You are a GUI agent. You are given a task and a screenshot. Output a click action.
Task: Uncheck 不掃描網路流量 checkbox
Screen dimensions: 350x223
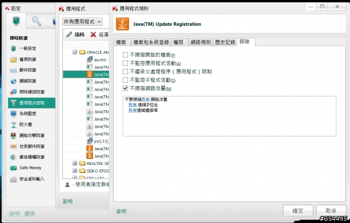[125, 88]
